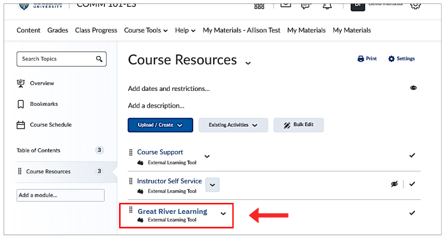Open the Course Tools menu
This screenshot has width=447, height=241.
[146, 30]
